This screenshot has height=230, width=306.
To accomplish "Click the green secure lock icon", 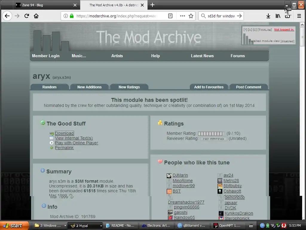I will click(72, 16).
